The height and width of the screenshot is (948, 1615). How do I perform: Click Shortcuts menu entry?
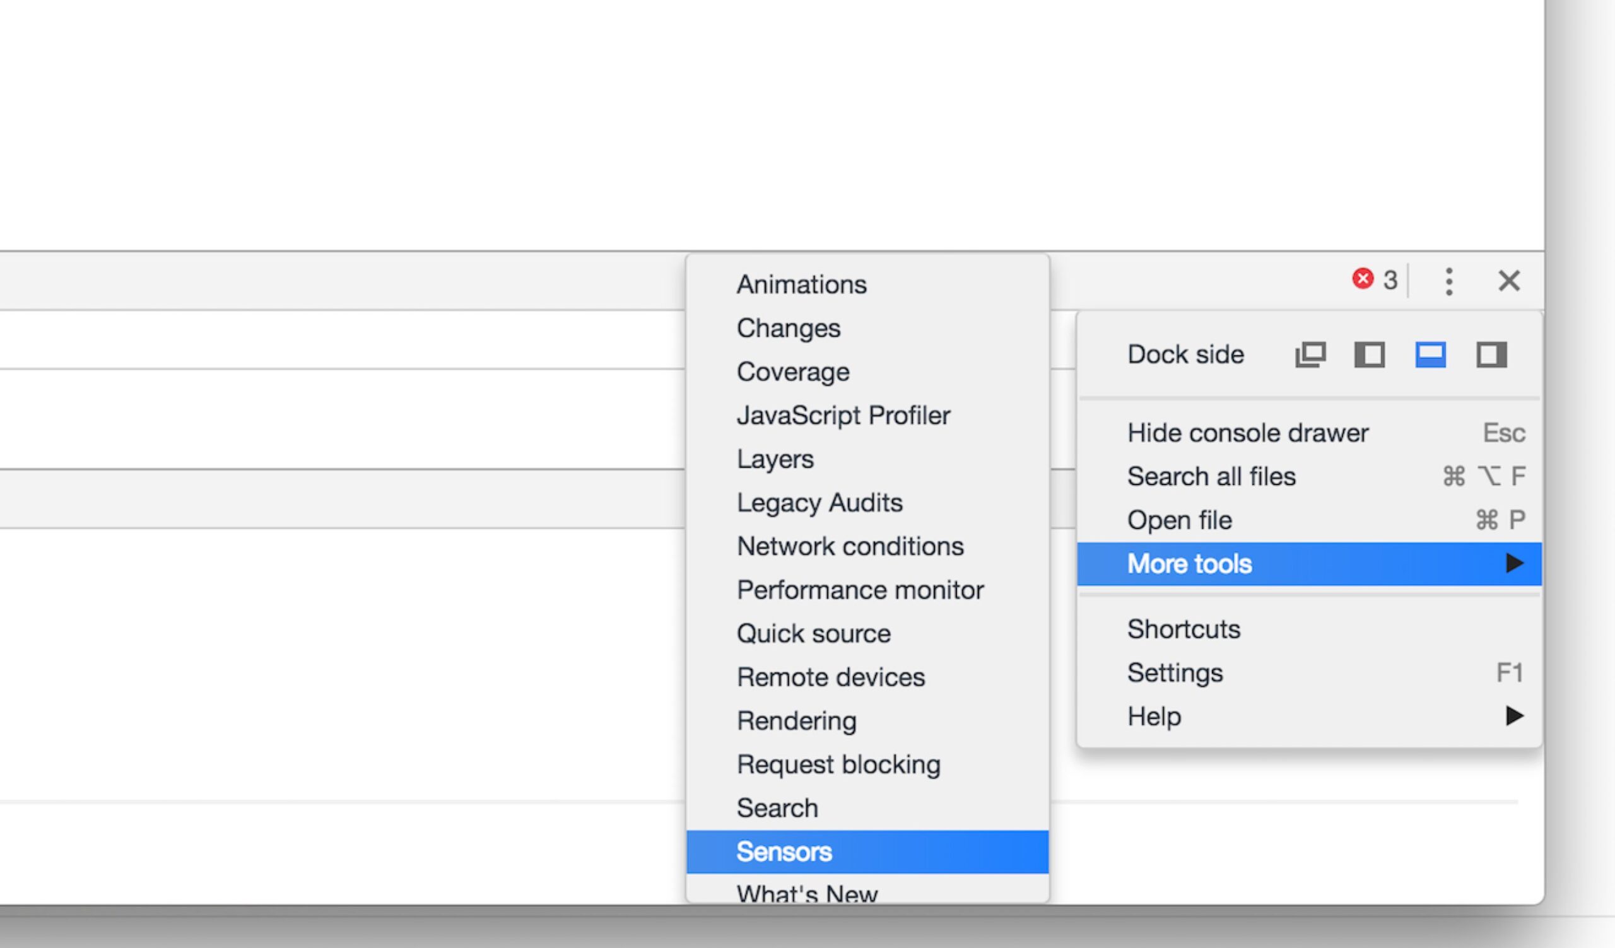pos(1183,629)
